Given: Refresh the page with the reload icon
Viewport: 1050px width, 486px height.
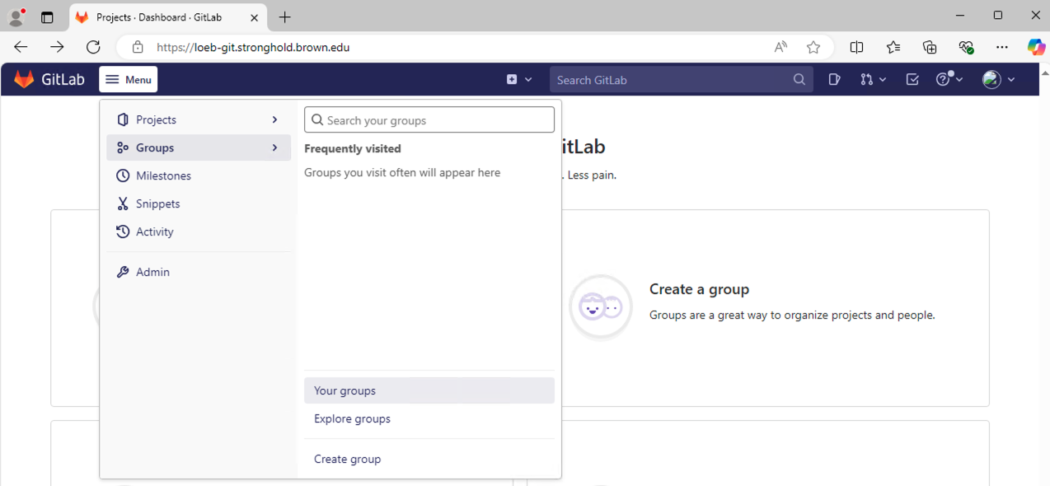Looking at the screenshot, I should coord(93,47).
